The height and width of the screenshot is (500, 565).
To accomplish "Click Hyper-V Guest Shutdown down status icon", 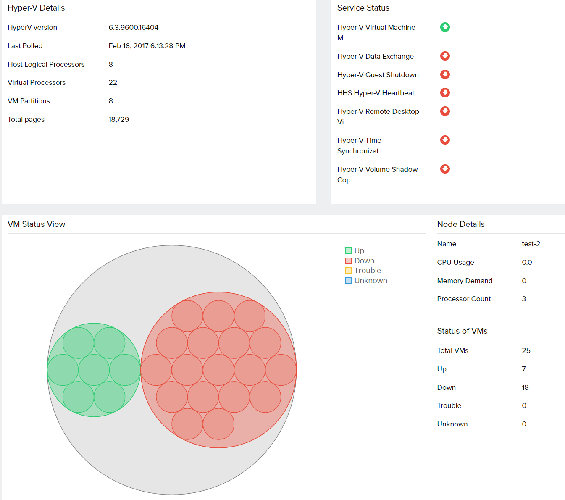I will (x=445, y=74).
